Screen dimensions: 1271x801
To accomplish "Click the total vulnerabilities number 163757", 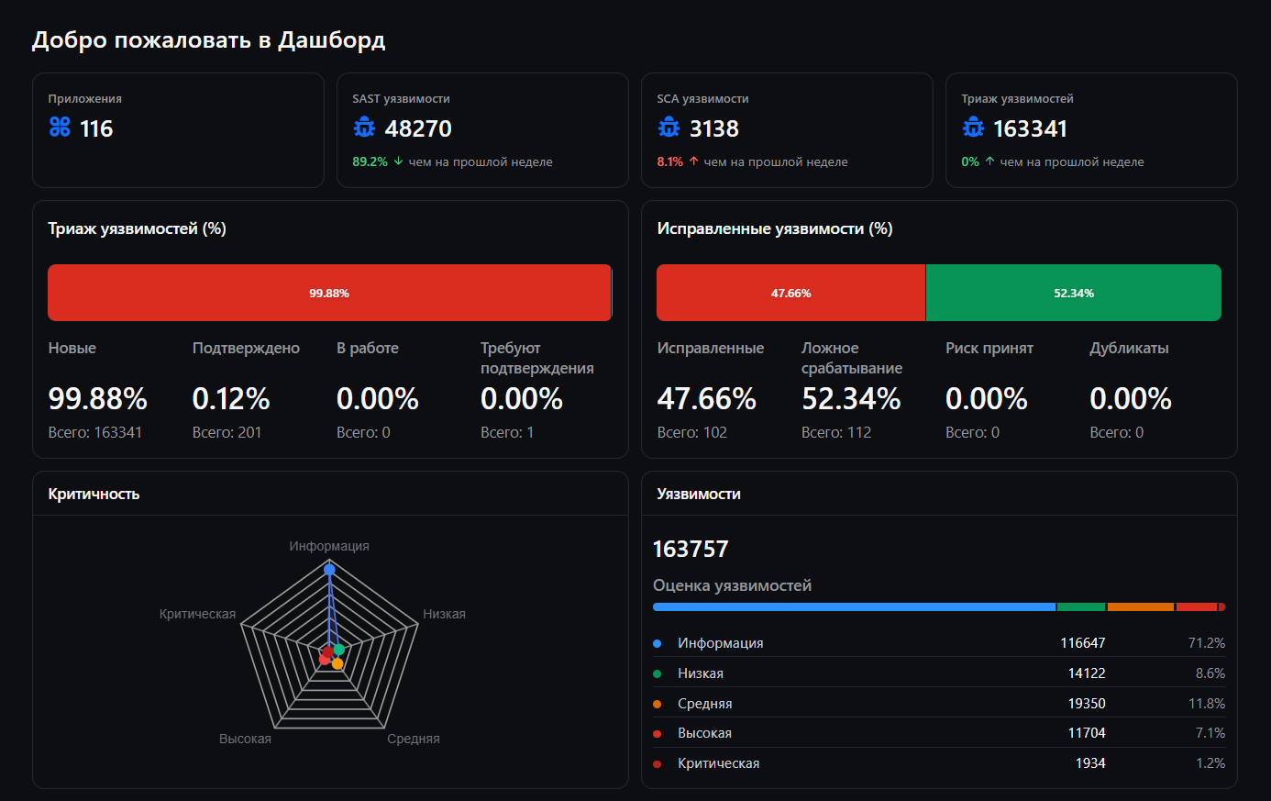I will click(x=691, y=549).
